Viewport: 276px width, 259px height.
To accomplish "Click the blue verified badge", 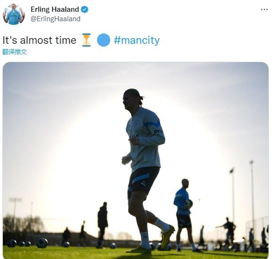I will pos(84,9).
